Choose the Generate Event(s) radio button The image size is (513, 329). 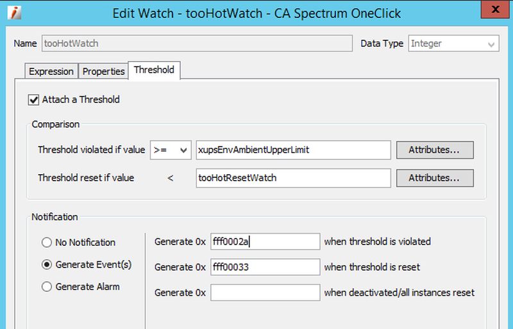[47, 264]
